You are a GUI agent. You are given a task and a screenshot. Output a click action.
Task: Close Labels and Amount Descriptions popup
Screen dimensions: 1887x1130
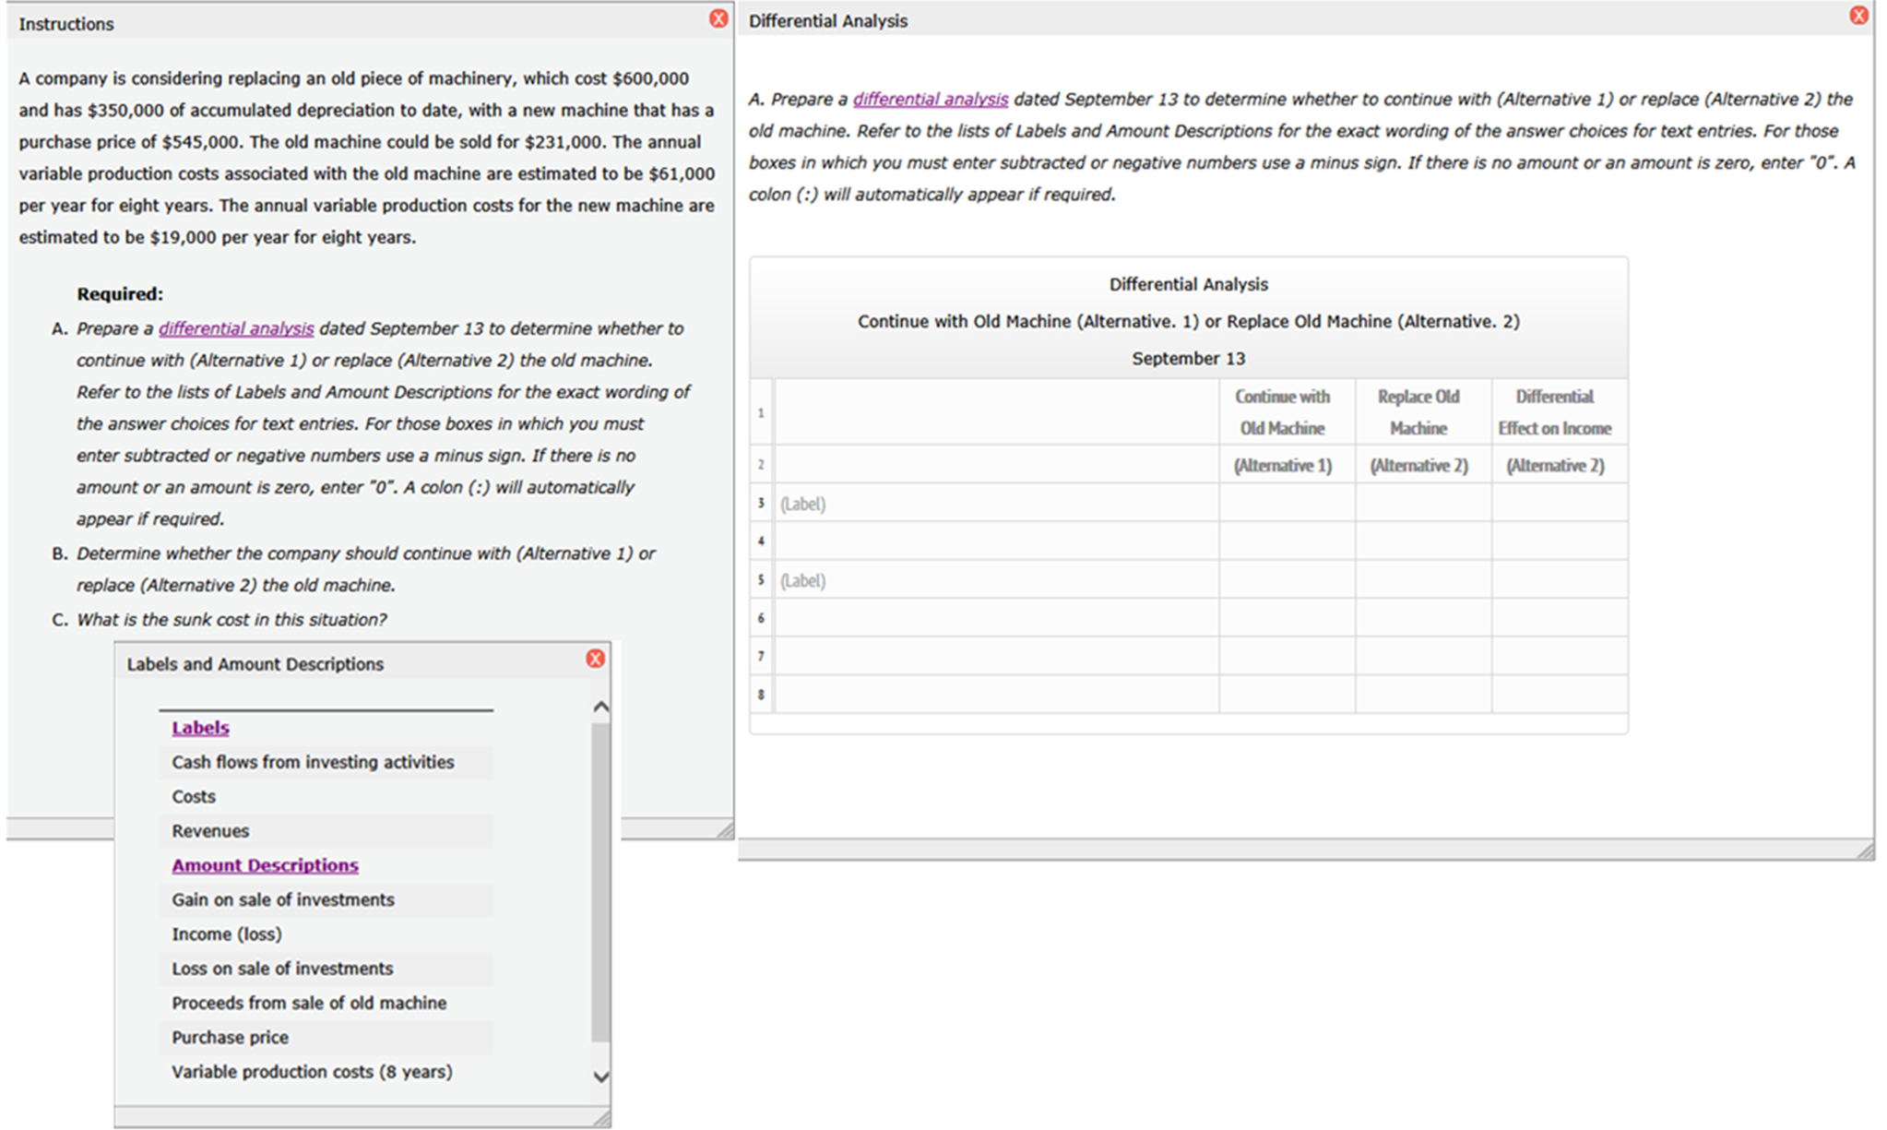595,659
